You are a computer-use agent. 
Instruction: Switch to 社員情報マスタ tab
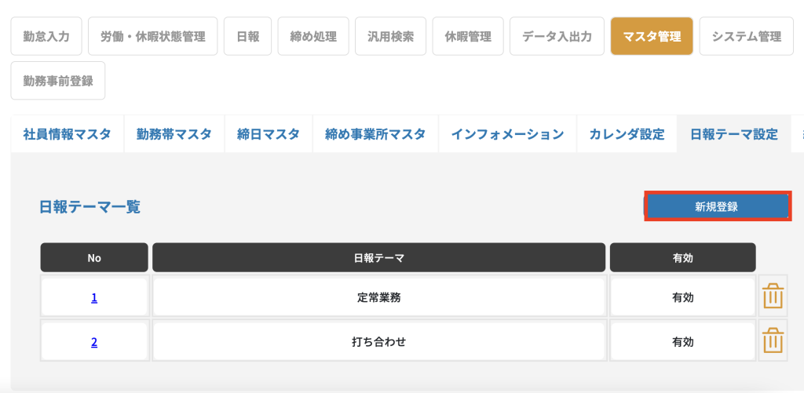click(67, 134)
